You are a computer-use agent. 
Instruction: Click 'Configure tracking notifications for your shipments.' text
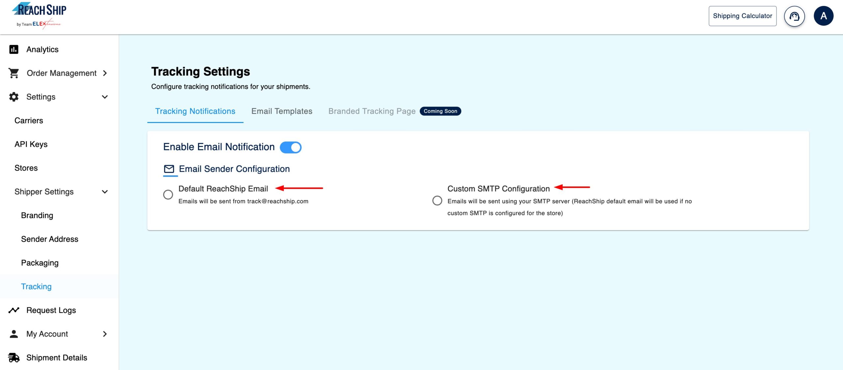[231, 87]
